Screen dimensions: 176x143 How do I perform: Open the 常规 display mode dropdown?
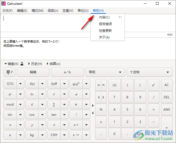tap(105, 72)
